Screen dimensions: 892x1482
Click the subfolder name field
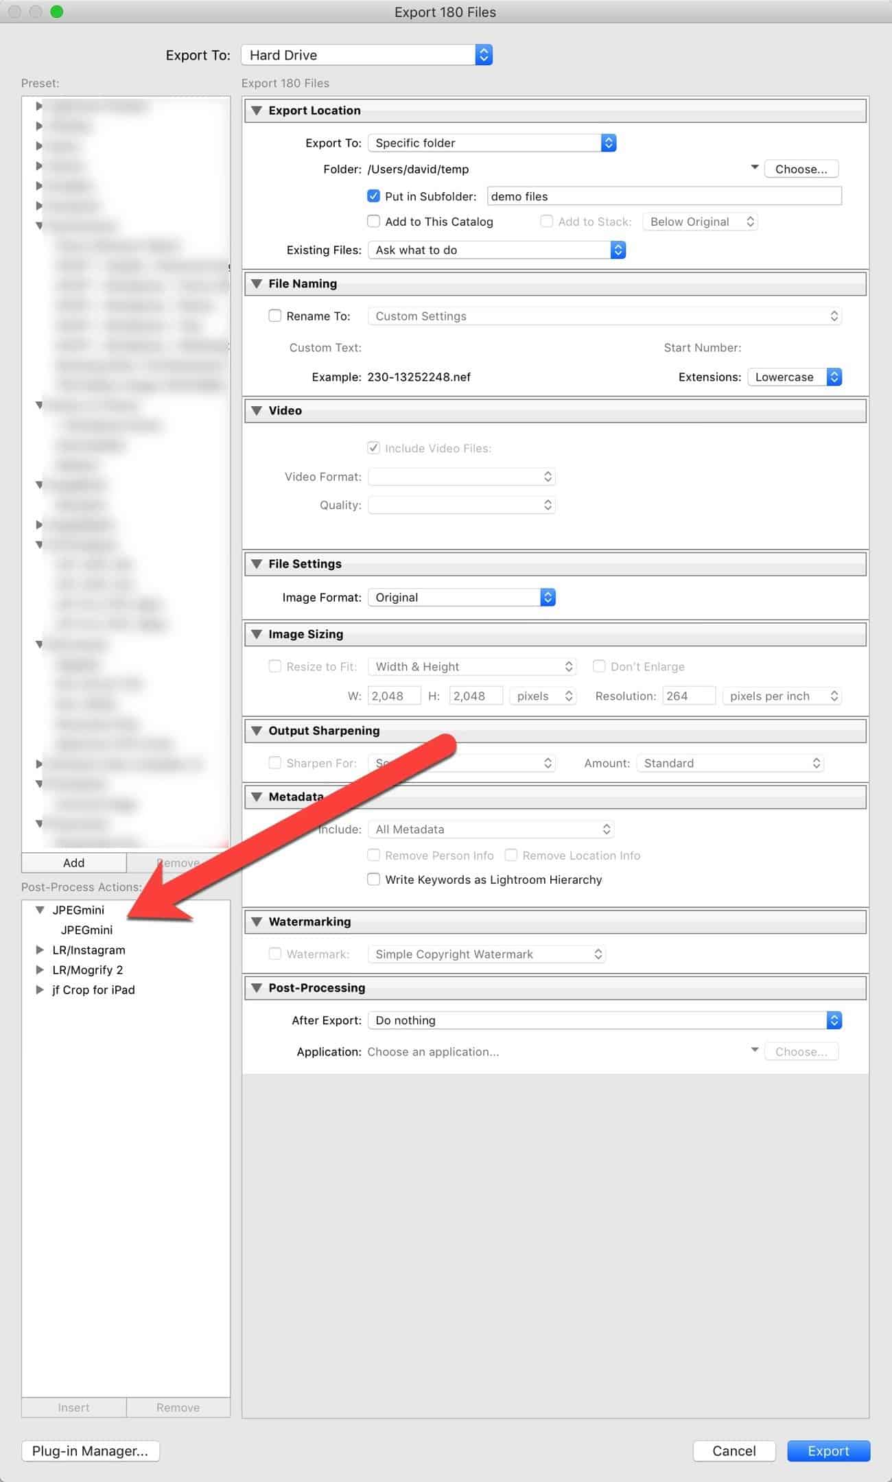(x=664, y=196)
